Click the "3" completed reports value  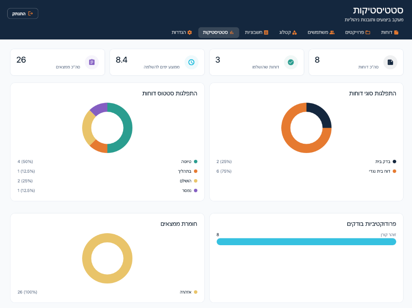click(x=218, y=60)
